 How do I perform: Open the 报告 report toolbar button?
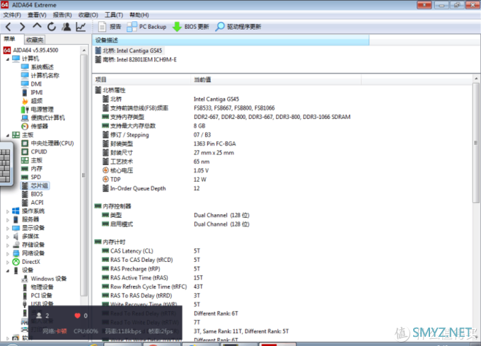[110, 27]
